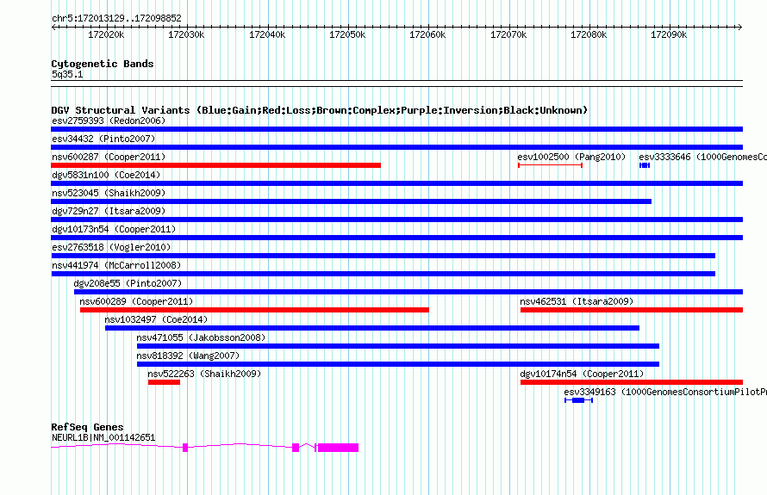Select the DGV Structural Variants track heading

click(320, 110)
